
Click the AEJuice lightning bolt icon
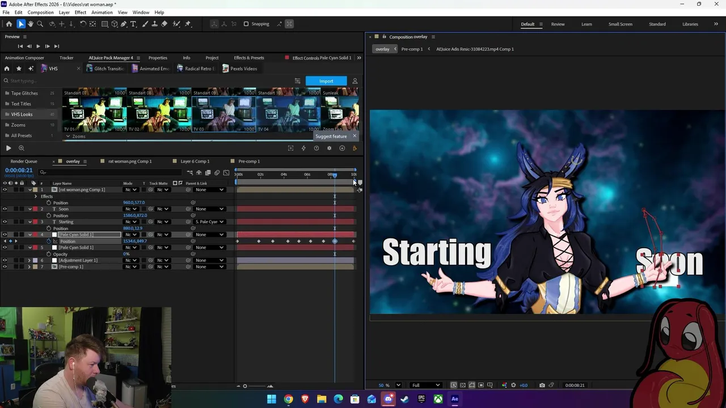click(x=303, y=148)
